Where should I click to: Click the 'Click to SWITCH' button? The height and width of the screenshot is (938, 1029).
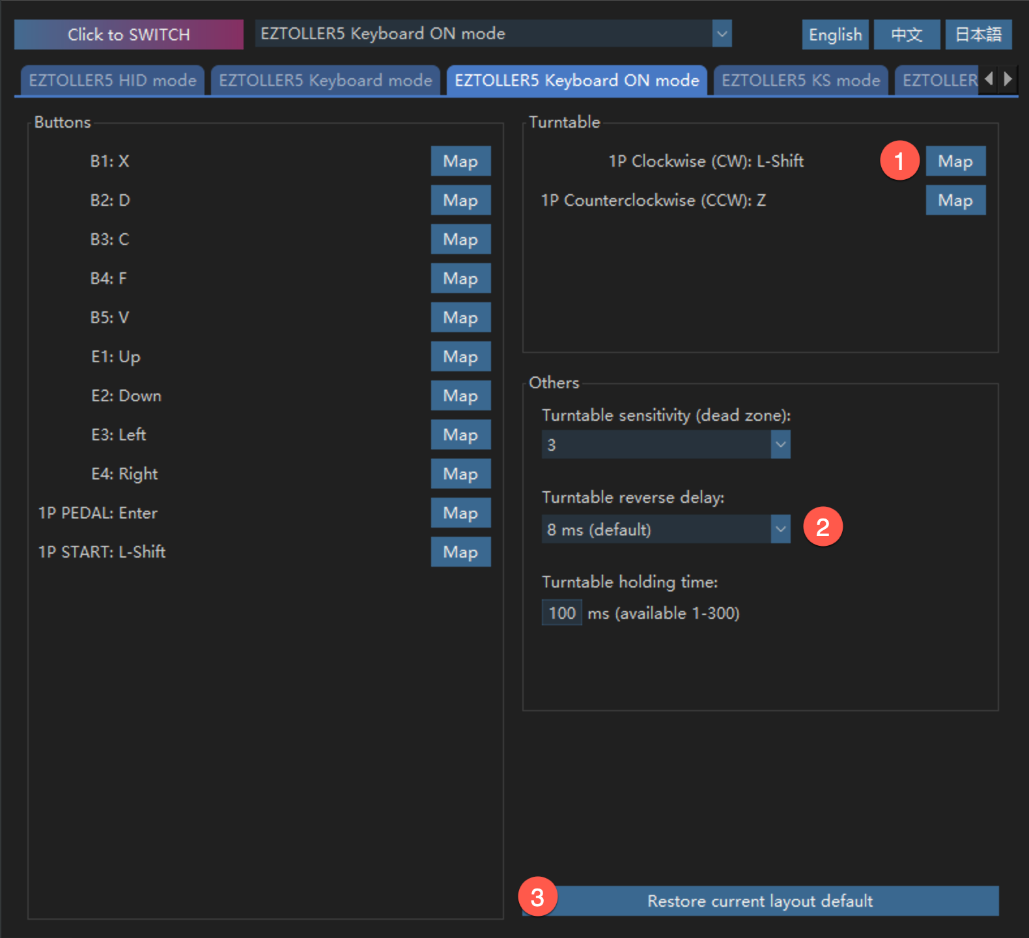129,35
